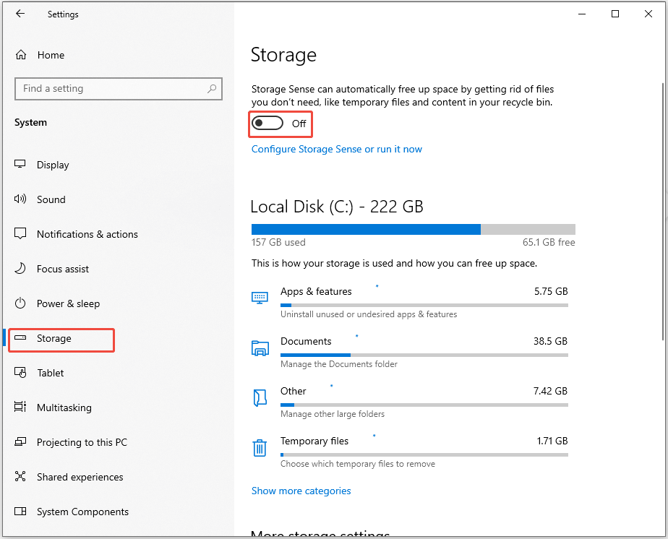The image size is (668, 539).
Task: Click the Apps & features usage bar
Action: coord(424,305)
